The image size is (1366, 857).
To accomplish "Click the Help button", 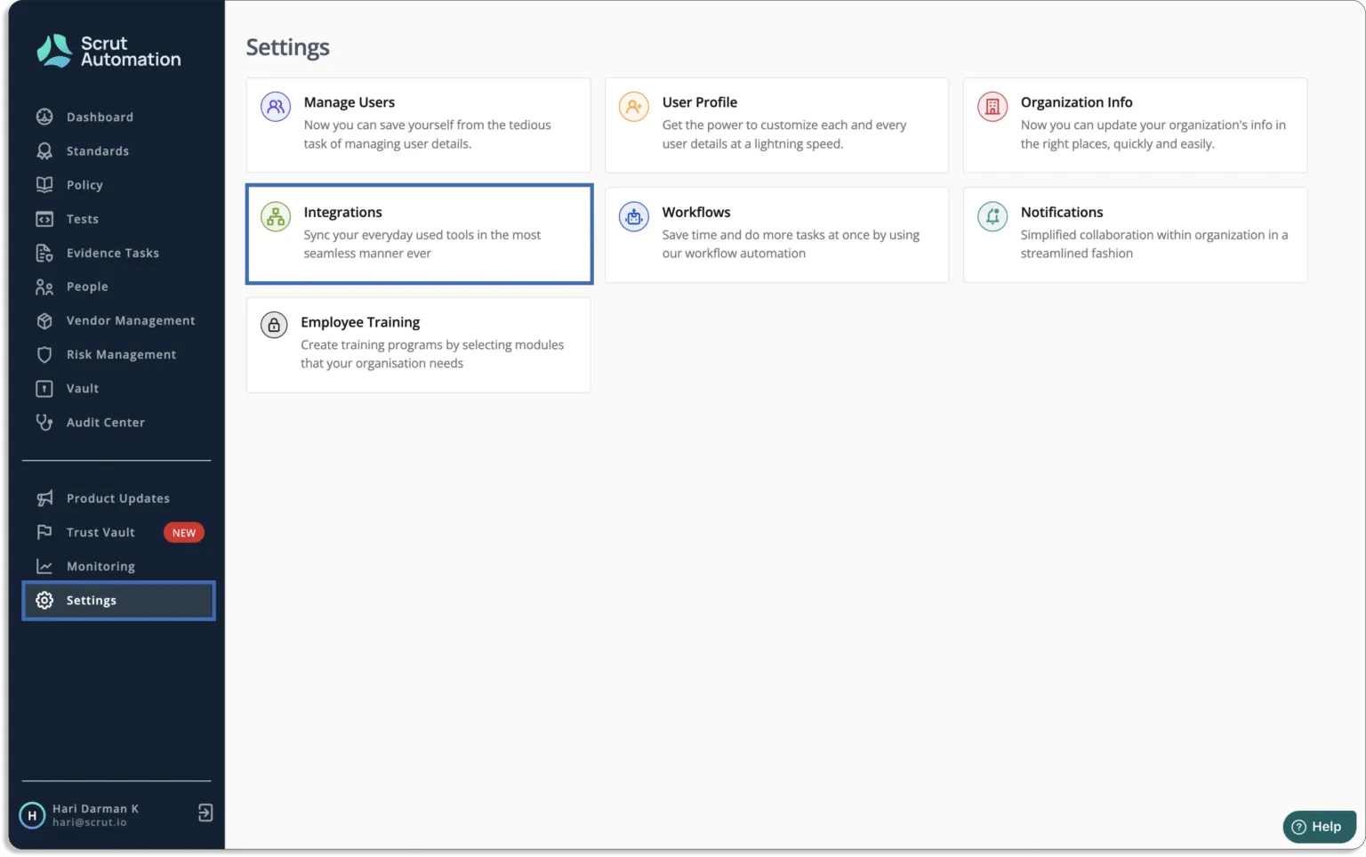I will 1319,827.
